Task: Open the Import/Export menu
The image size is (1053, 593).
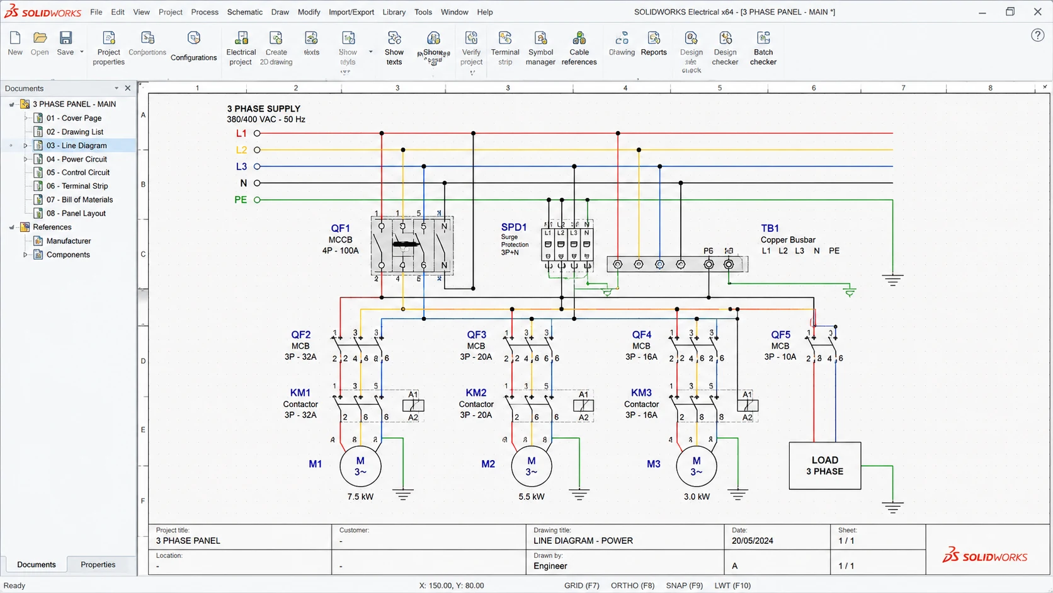Action: 351,12
